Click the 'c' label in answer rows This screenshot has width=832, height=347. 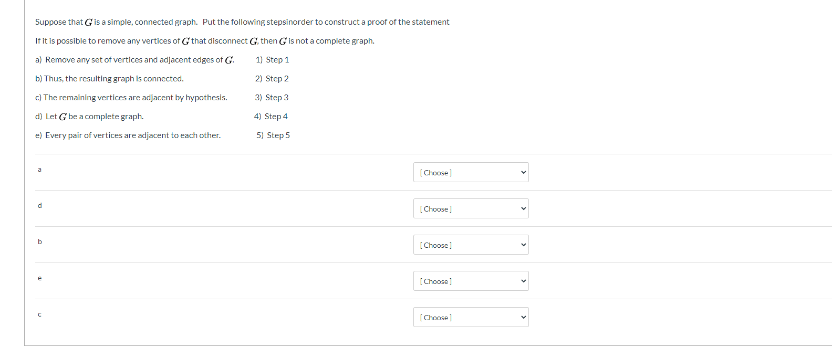coord(39,314)
